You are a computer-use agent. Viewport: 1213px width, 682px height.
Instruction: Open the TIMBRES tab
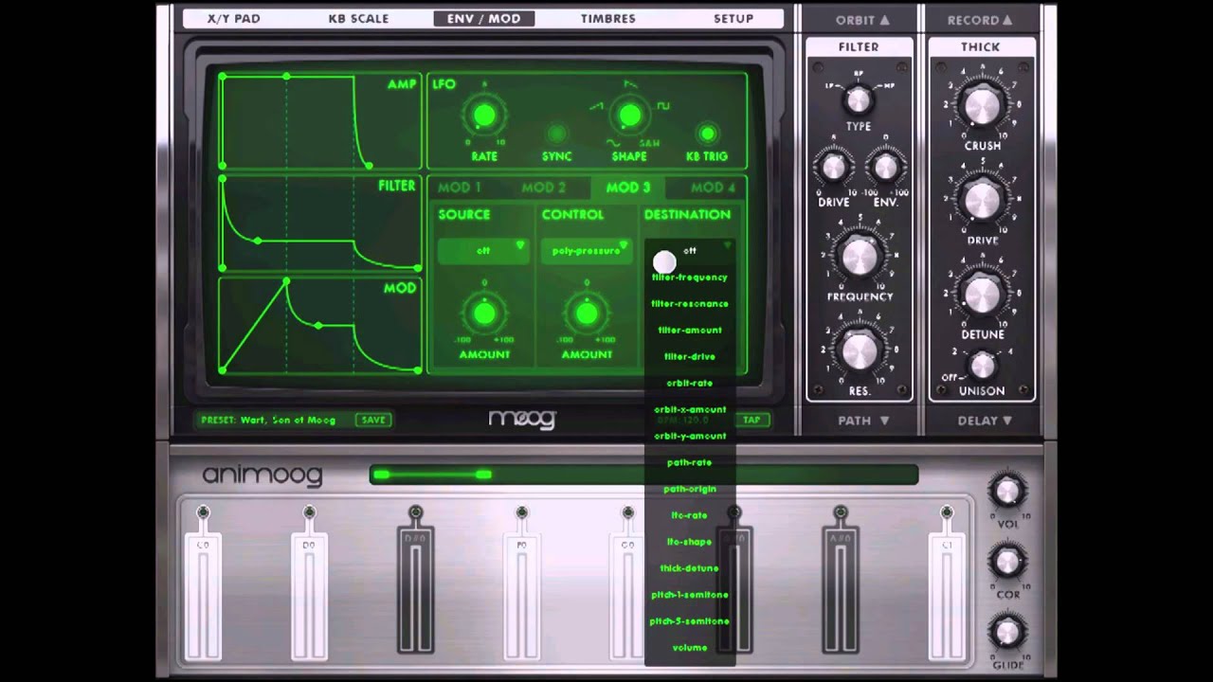click(x=607, y=18)
